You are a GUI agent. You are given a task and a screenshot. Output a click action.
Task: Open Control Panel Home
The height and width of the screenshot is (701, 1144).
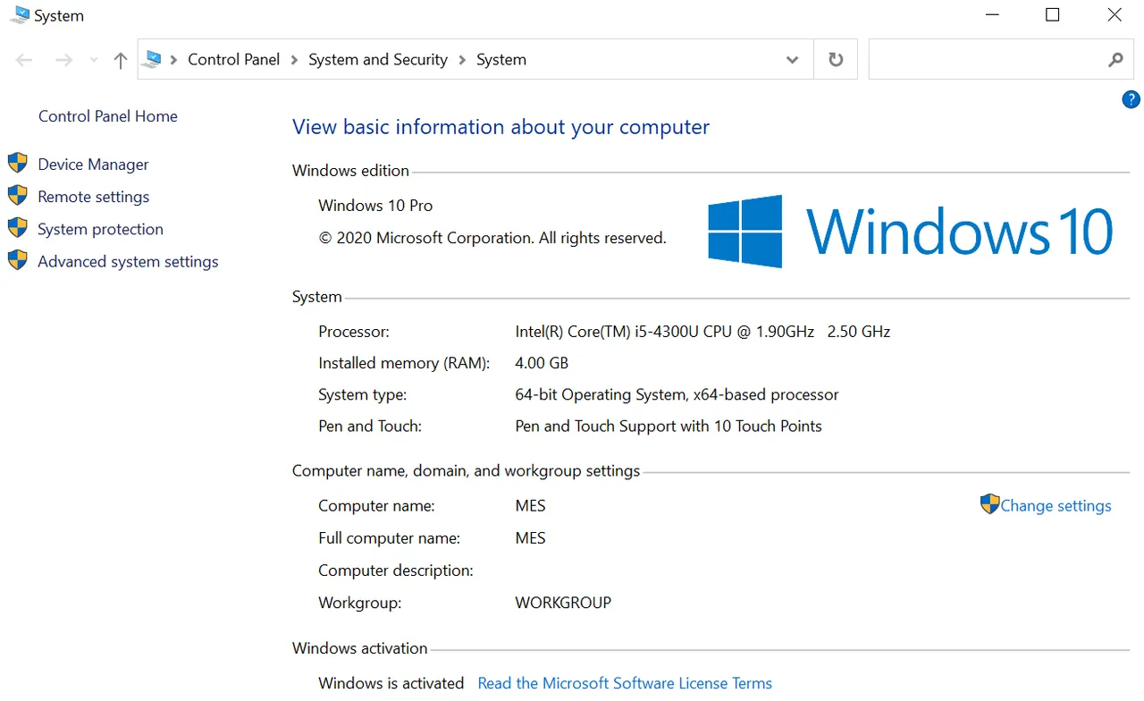pyautogui.click(x=108, y=116)
